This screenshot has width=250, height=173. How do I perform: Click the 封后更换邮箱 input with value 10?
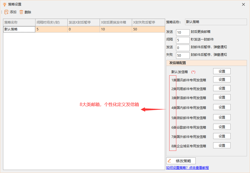(x=183, y=33)
